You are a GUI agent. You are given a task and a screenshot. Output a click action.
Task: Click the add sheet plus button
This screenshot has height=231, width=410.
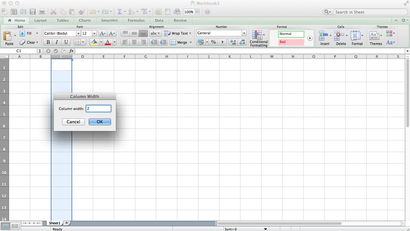pyautogui.click(x=67, y=223)
